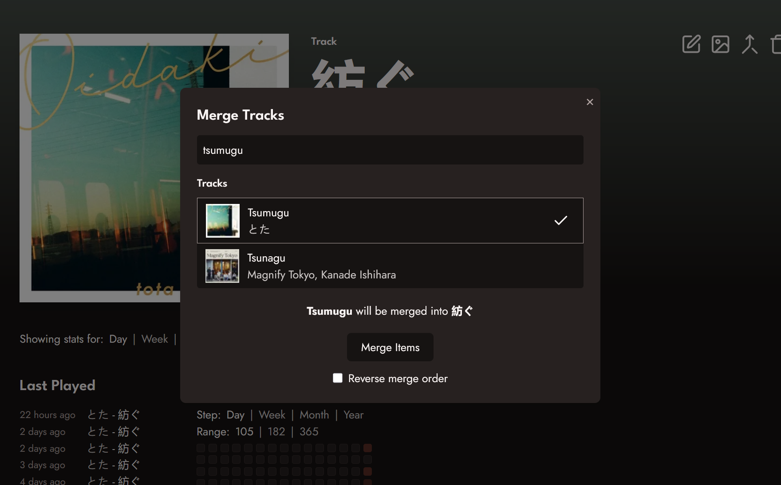Click the Tsumugu album thumbnail
The width and height of the screenshot is (781, 485).
[x=223, y=221]
